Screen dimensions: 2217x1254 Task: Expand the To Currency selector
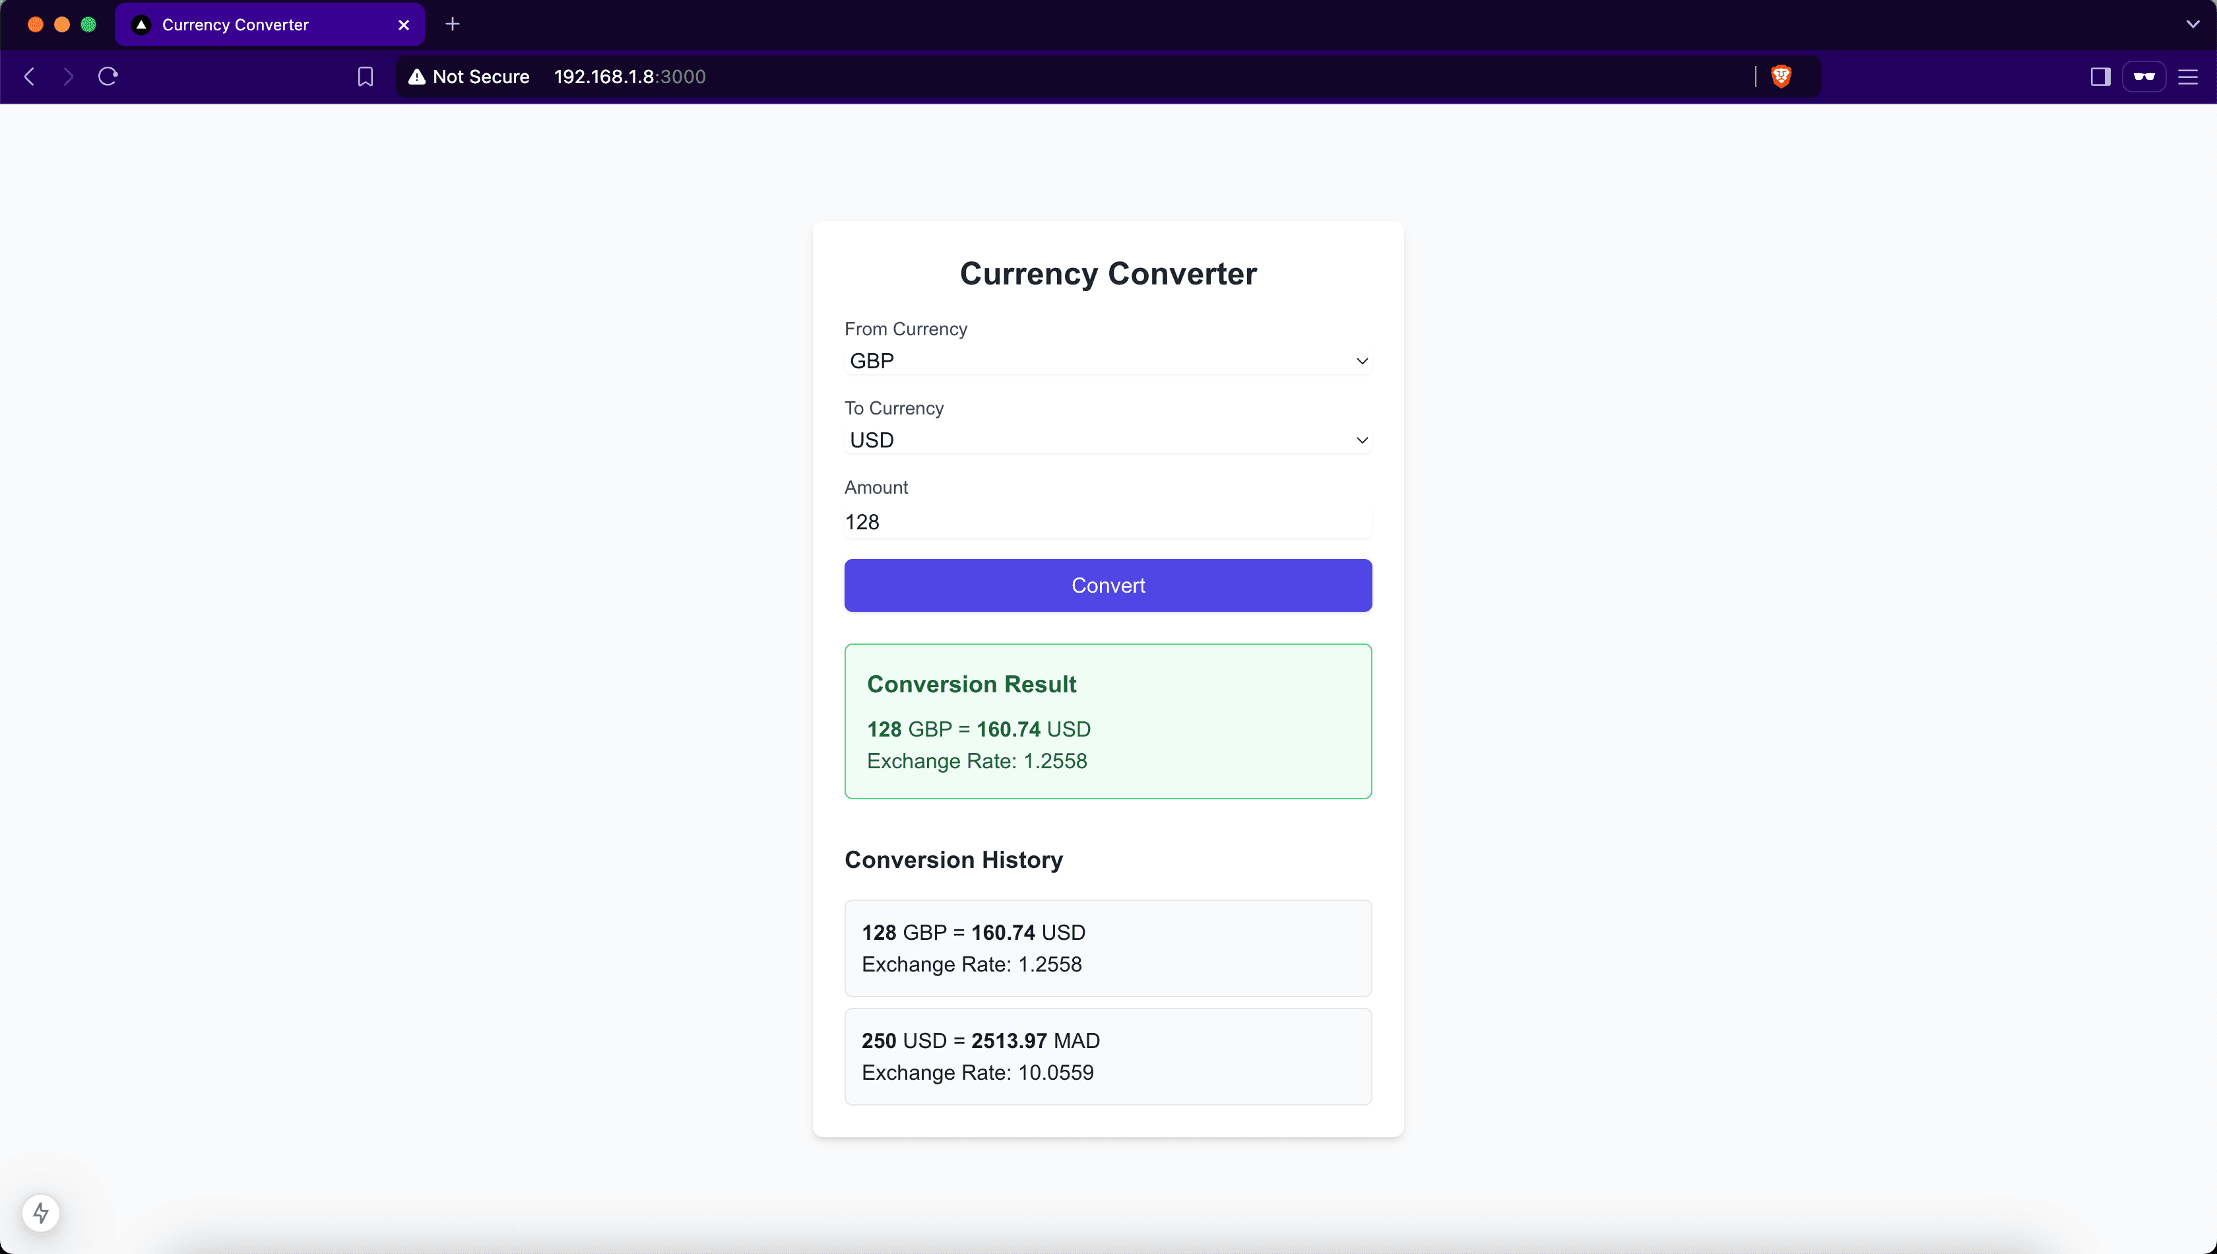click(1108, 439)
